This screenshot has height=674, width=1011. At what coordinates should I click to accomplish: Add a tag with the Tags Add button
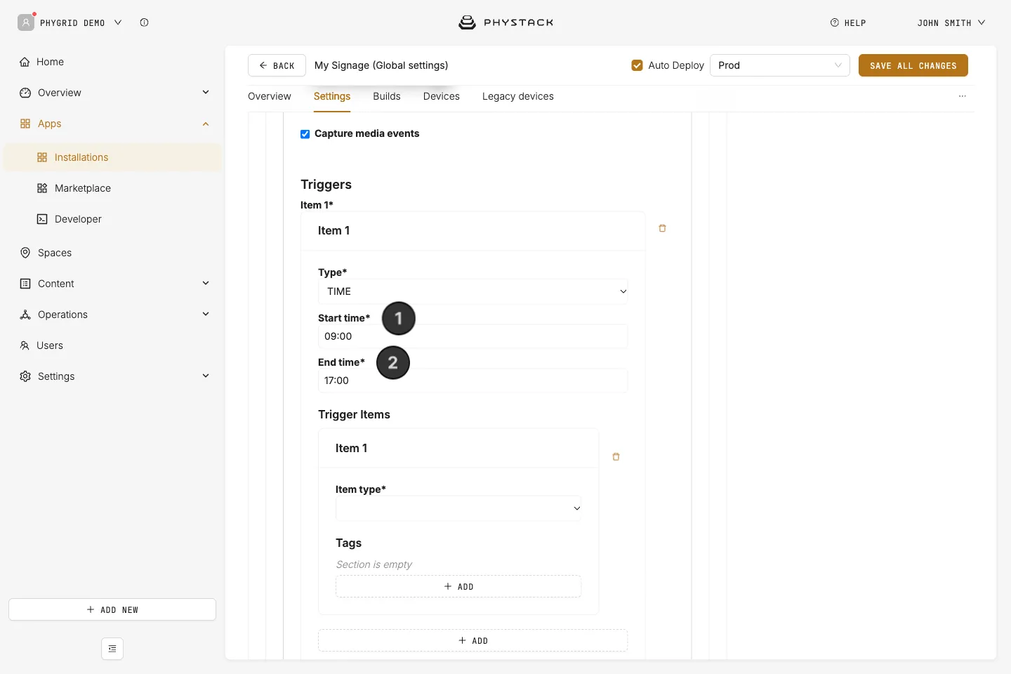click(x=458, y=586)
